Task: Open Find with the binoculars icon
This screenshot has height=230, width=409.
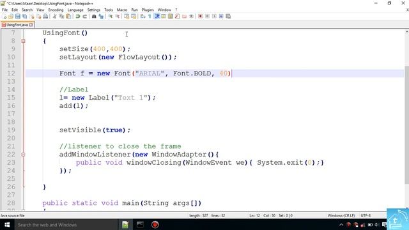Action: pyautogui.click(x=94, y=16)
